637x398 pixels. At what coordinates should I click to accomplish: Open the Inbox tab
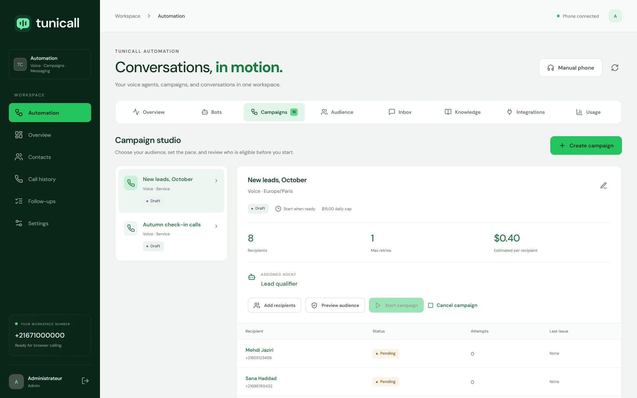(x=400, y=112)
